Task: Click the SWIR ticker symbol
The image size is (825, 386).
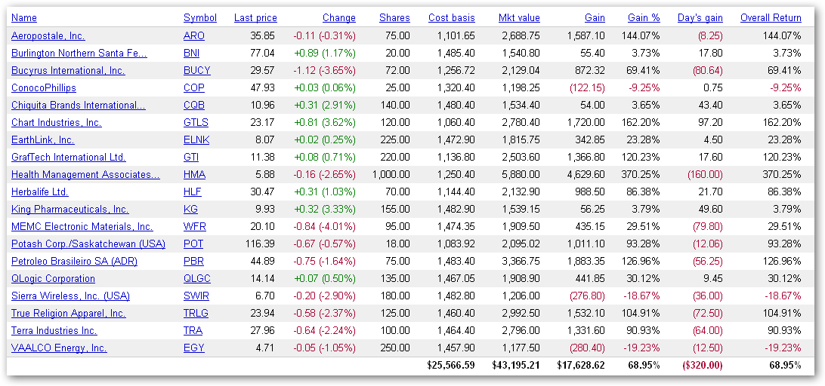Action: coord(196,296)
